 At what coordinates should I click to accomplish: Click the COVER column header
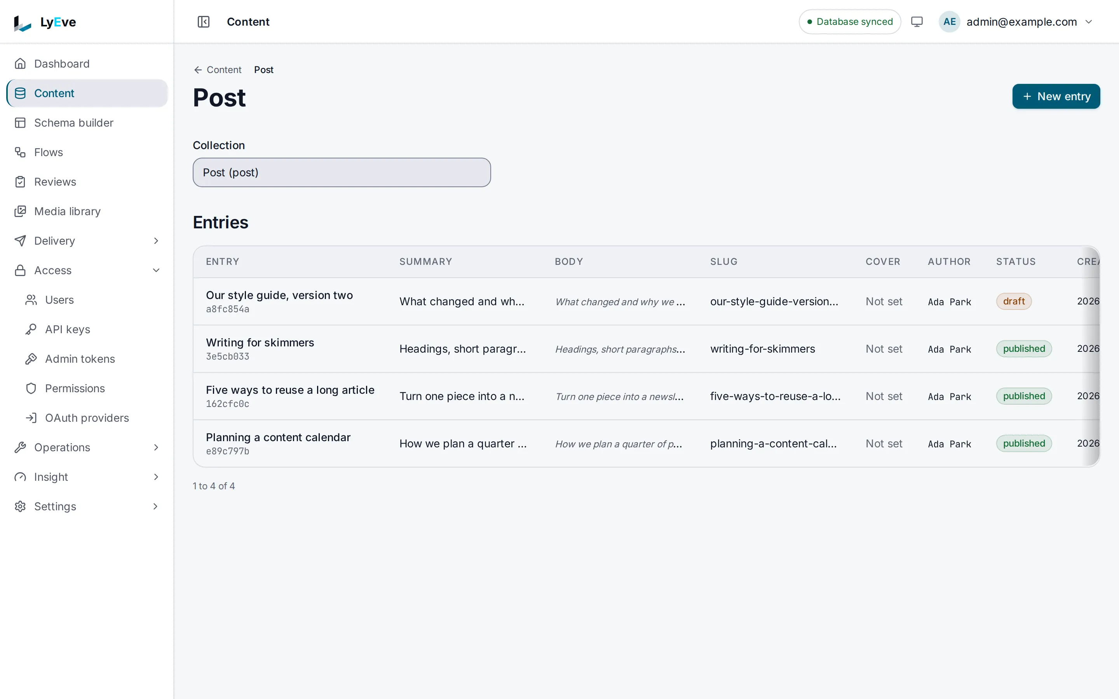(x=883, y=262)
